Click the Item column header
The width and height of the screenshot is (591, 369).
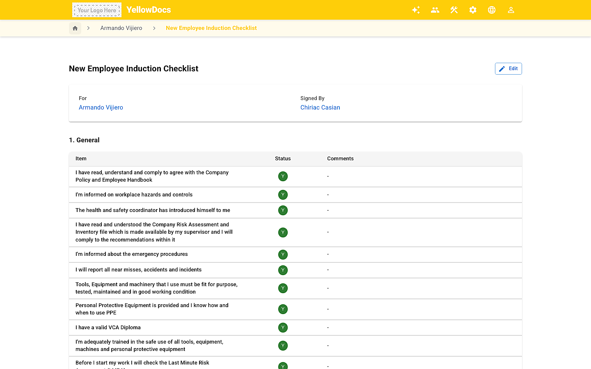click(81, 159)
